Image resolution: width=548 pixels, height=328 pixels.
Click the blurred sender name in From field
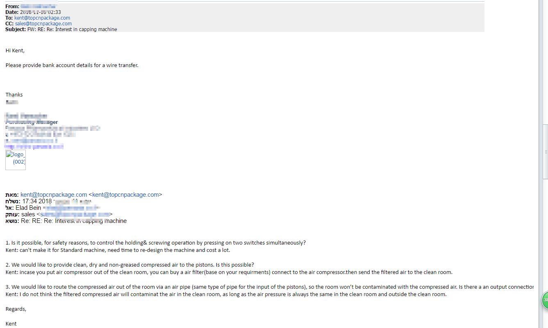[x=38, y=7]
